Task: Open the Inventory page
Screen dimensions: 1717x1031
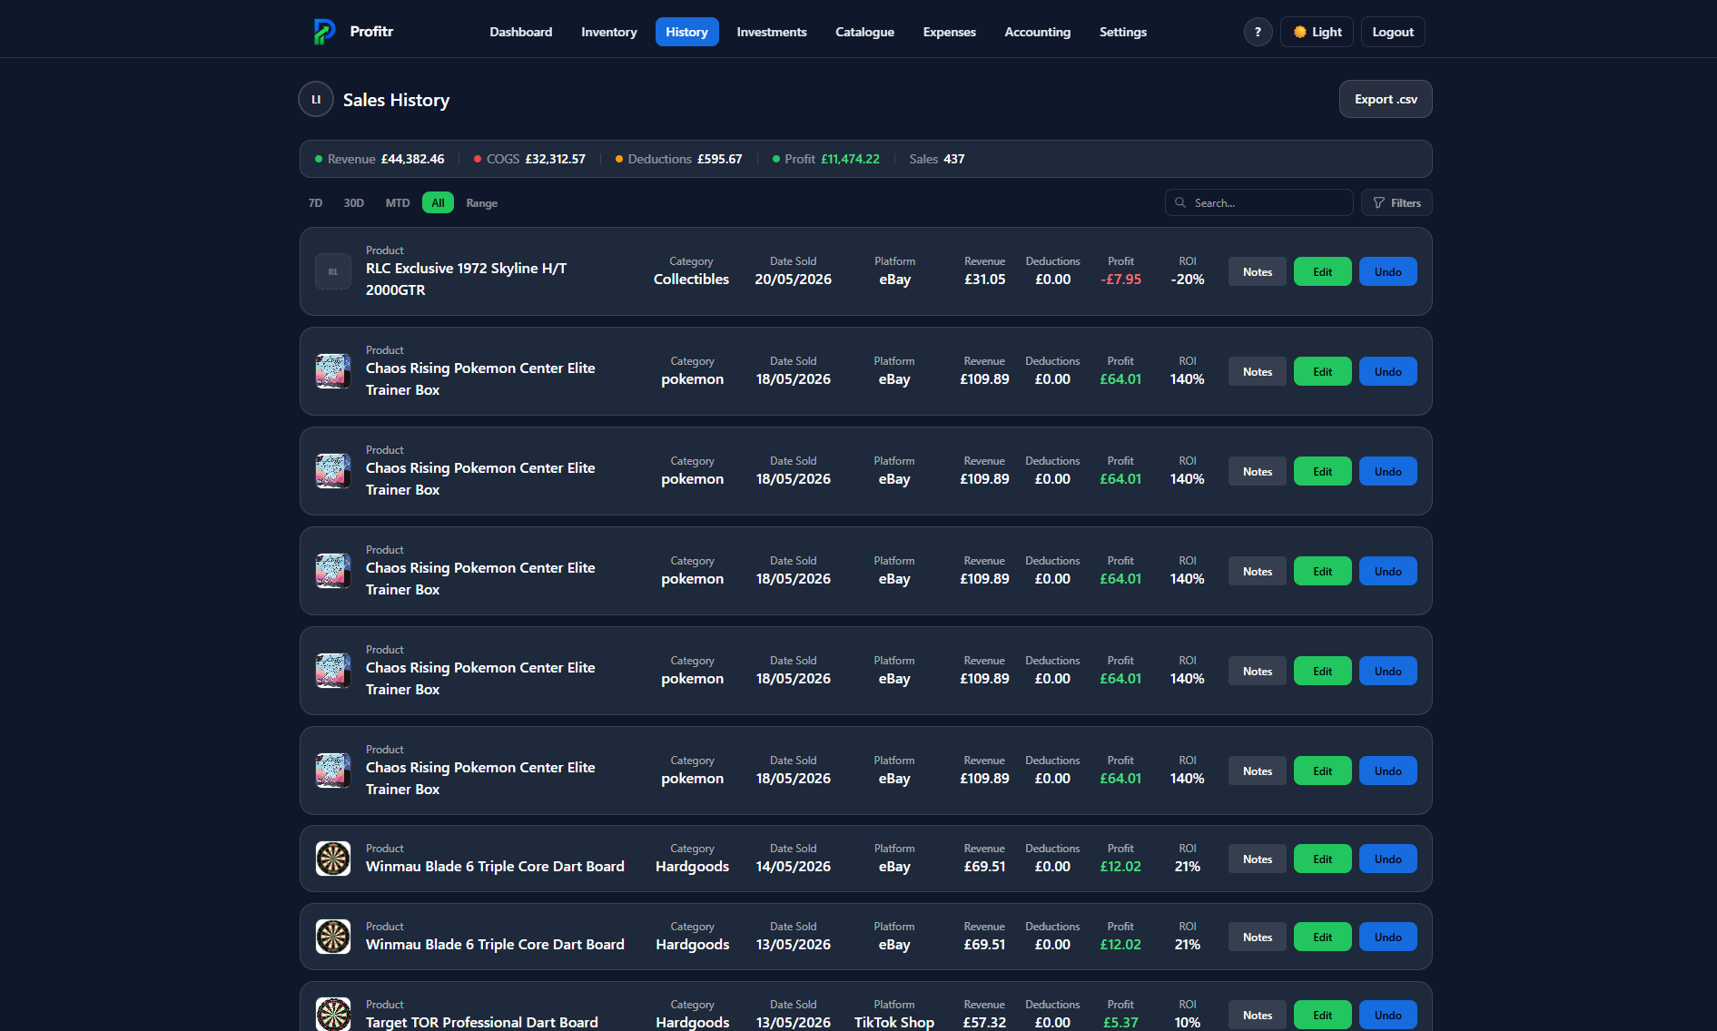Action: click(609, 32)
